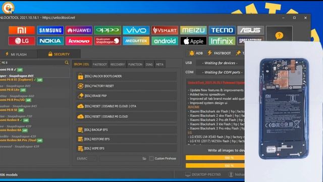
Task: Select the Lenovo brand logo
Action: (x=79, y=41)
